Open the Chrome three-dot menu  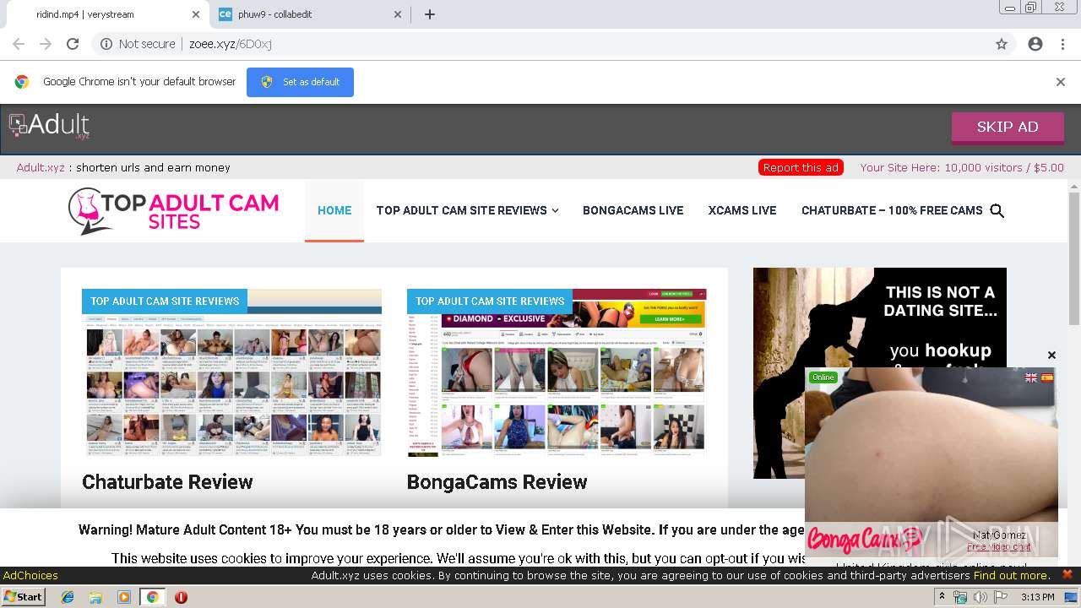click(1062, 44)
